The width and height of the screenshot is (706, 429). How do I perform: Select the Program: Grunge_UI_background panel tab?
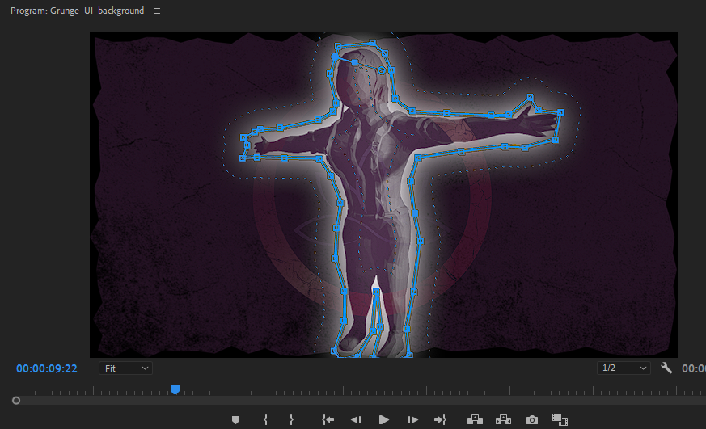pyautogui.click(x=78, y=11)
